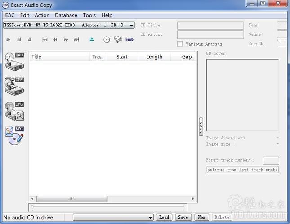Click the teal eject disc icon
Image resolution: width=290 pixels, height=224 pixels.
point(92,39)
